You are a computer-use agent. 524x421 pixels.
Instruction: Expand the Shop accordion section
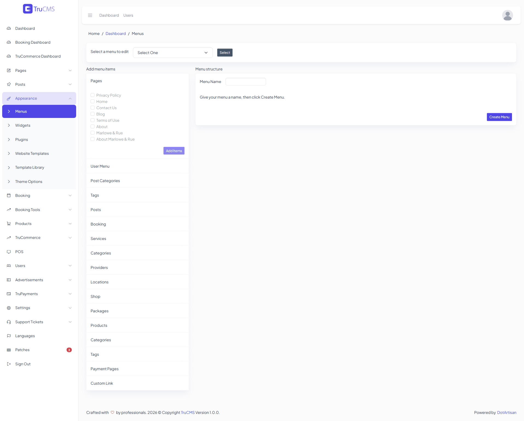[138, 297]
